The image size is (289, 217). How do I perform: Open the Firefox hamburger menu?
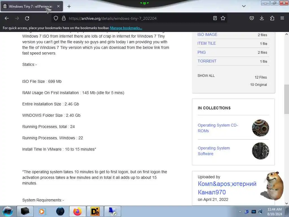282,18
